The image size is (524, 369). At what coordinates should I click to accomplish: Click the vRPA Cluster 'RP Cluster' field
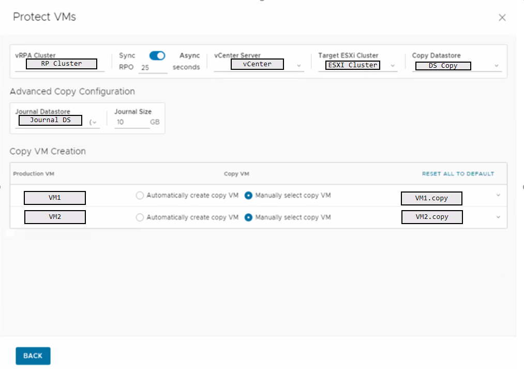pos(61,64)
